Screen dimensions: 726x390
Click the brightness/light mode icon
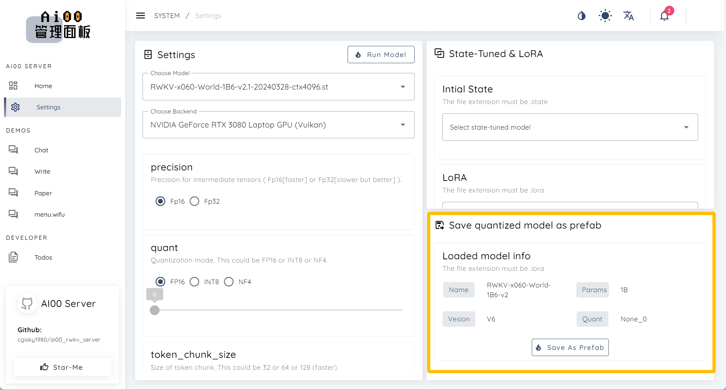604,16
